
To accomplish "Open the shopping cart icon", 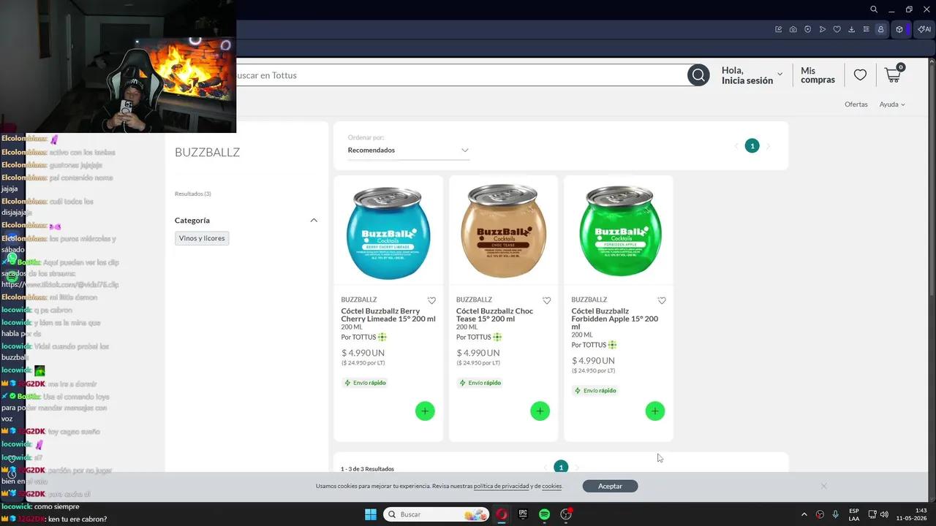I will (894, 74).
